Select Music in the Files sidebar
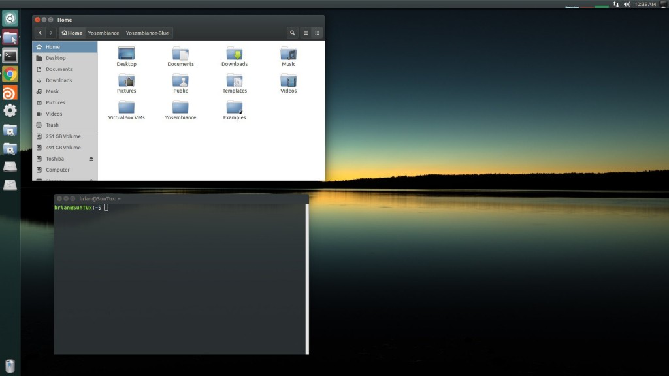669x376 pixels. pyautogui.click(x=65, y=91)
